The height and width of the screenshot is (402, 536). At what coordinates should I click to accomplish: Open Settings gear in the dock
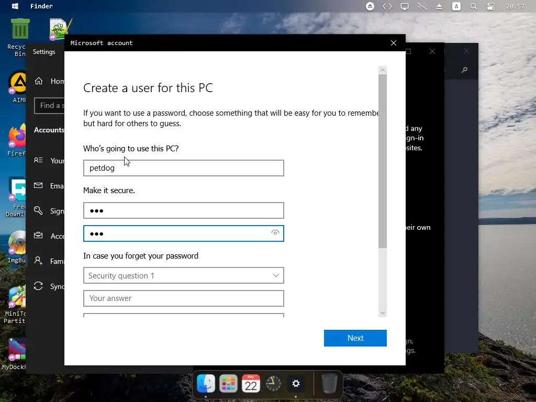[296, 383]
